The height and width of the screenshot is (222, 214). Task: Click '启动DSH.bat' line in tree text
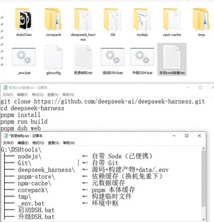coord(36,210)
